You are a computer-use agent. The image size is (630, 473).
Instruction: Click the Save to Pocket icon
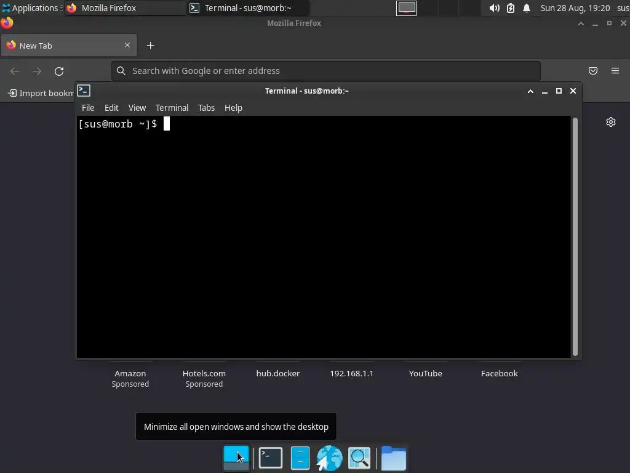tap(593, 71)
